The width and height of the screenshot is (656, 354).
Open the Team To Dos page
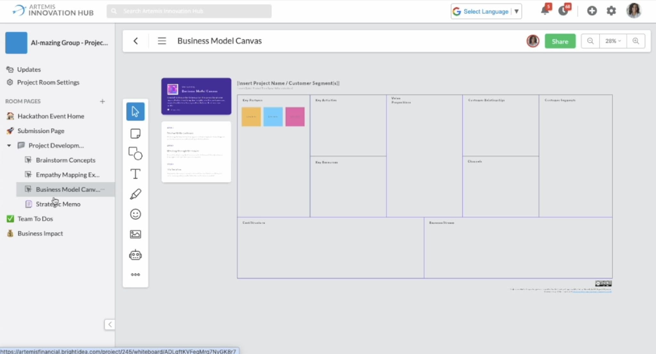click(35, 219)
